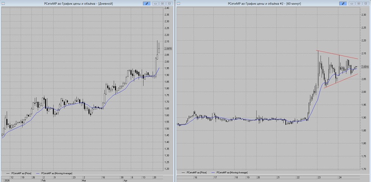Select the [Price] legend entry in the 60 минут window
The image size is (371, 182).
(194, 173)
